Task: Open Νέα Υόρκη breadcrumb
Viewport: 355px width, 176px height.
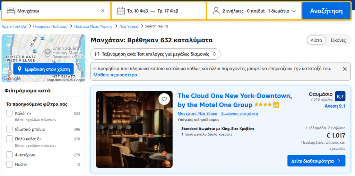Action: 129,26
